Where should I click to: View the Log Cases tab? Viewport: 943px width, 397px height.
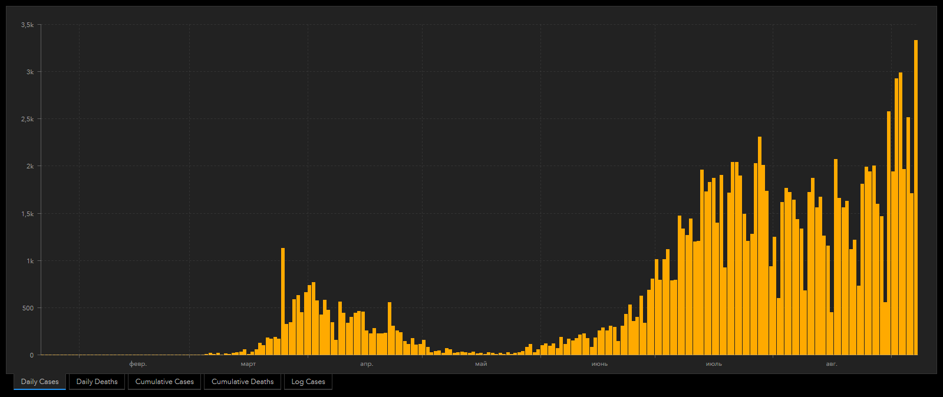pos(308,382)
